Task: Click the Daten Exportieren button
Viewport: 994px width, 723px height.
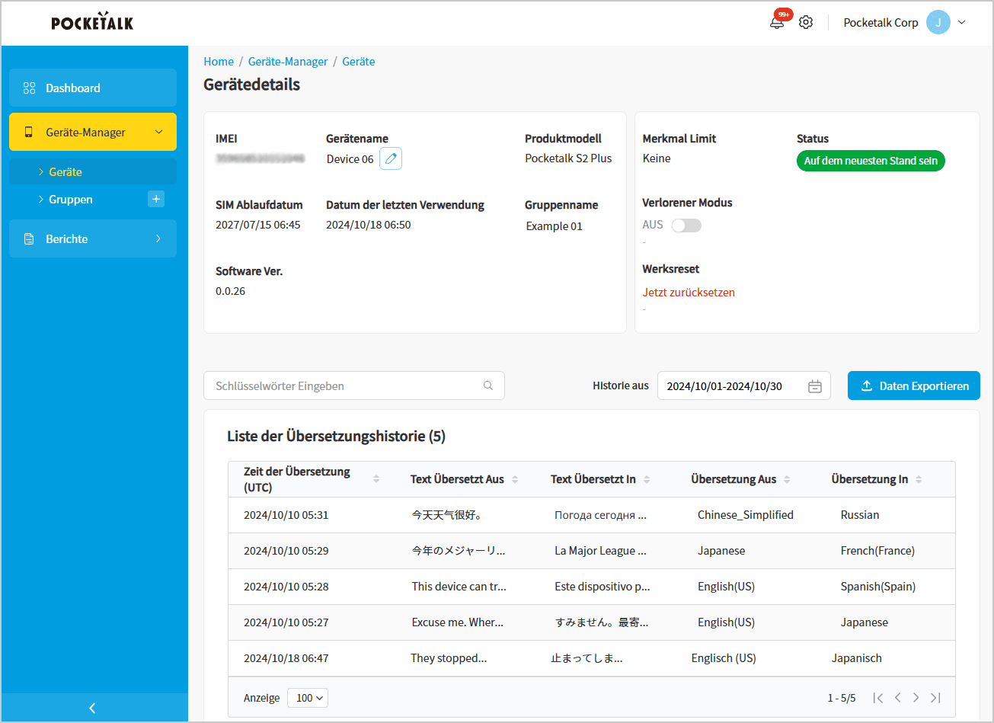Action: coord(914,385)
